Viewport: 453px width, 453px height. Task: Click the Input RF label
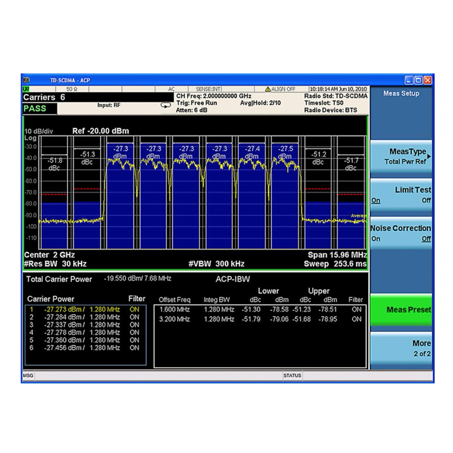(x=109, y=105)
